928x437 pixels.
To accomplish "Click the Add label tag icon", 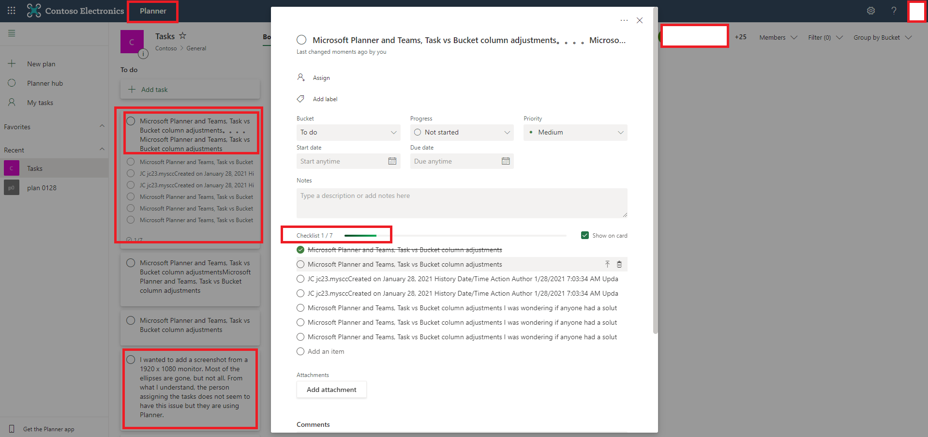I will [x=300, y=99].
